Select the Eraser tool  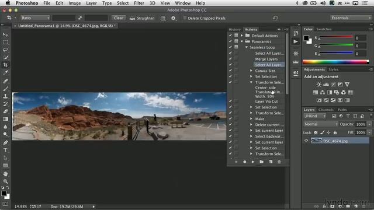pos(5,111)
